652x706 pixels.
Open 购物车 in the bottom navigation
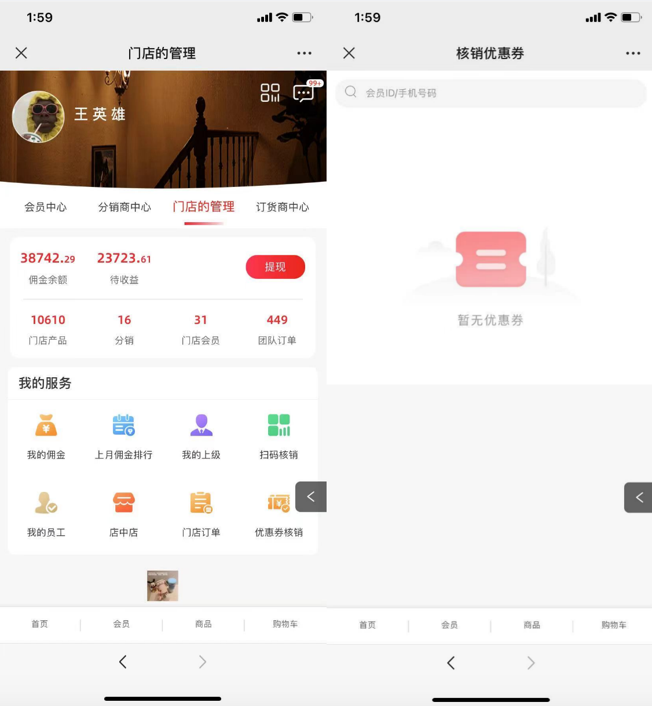(x=285, y=624)
